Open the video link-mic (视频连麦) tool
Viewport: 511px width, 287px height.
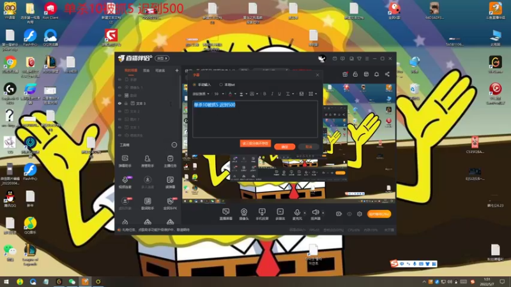[125, 182]
